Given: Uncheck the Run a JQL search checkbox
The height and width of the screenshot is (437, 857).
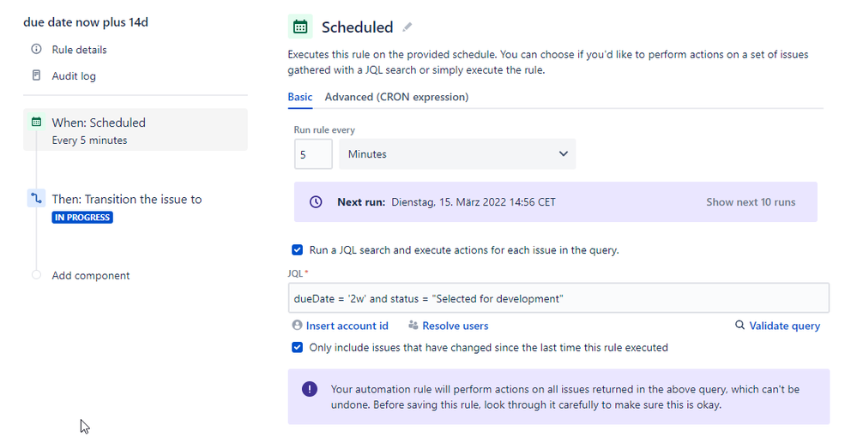Looking at the screenshot, I should point(297,250).
